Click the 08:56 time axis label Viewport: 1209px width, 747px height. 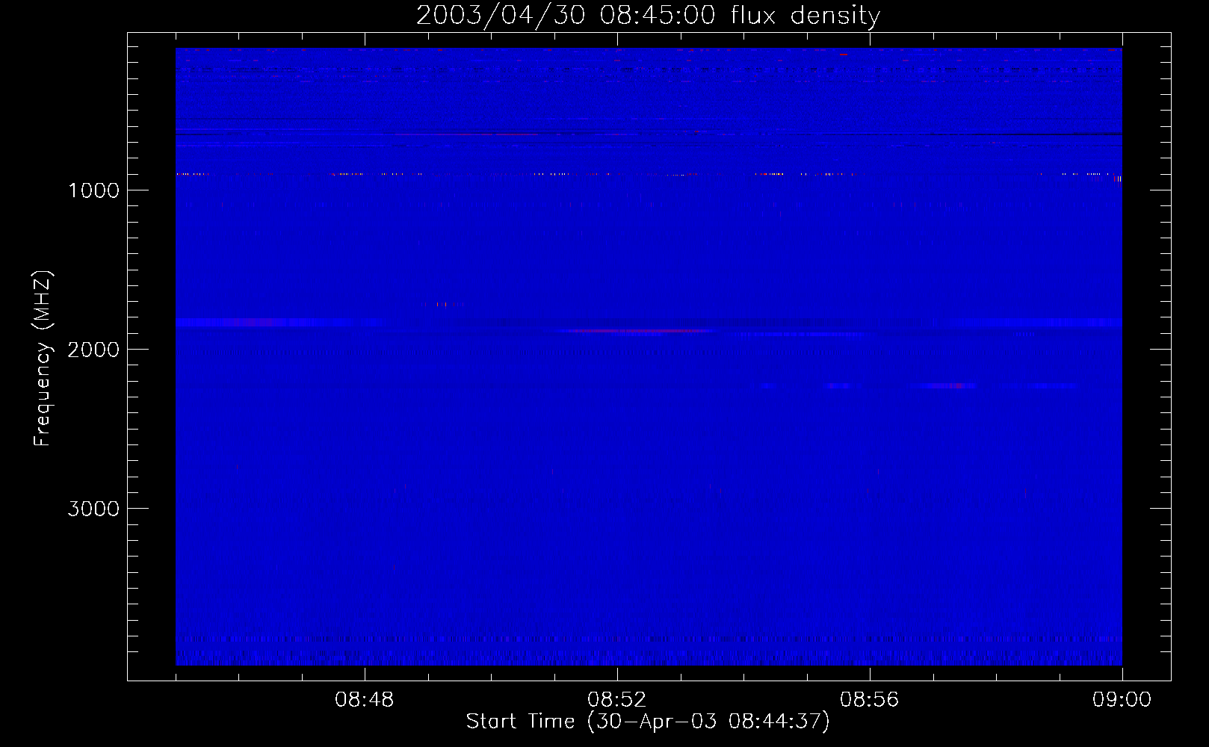tap(869, 700)
